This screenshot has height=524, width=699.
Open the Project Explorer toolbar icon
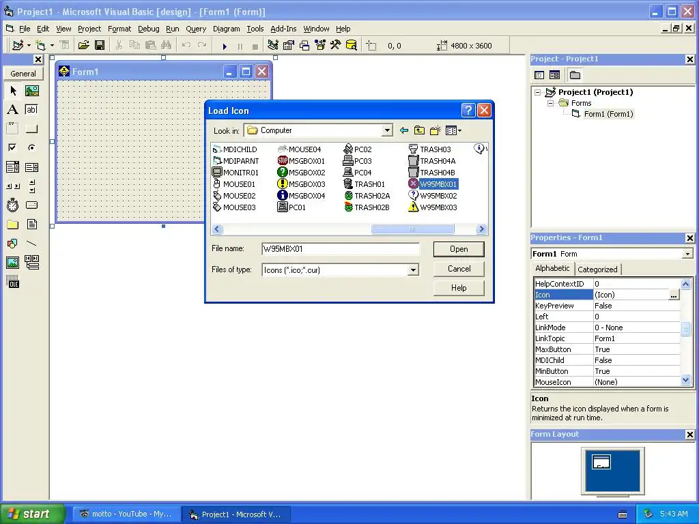273,46
